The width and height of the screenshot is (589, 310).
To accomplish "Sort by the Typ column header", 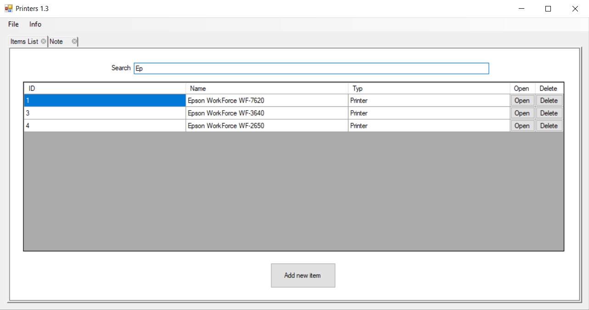I will [429, 89].
